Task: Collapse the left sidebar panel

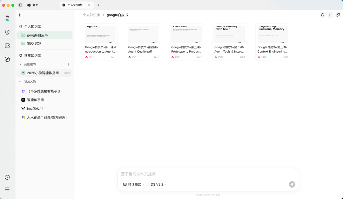Action: (20, 15)
